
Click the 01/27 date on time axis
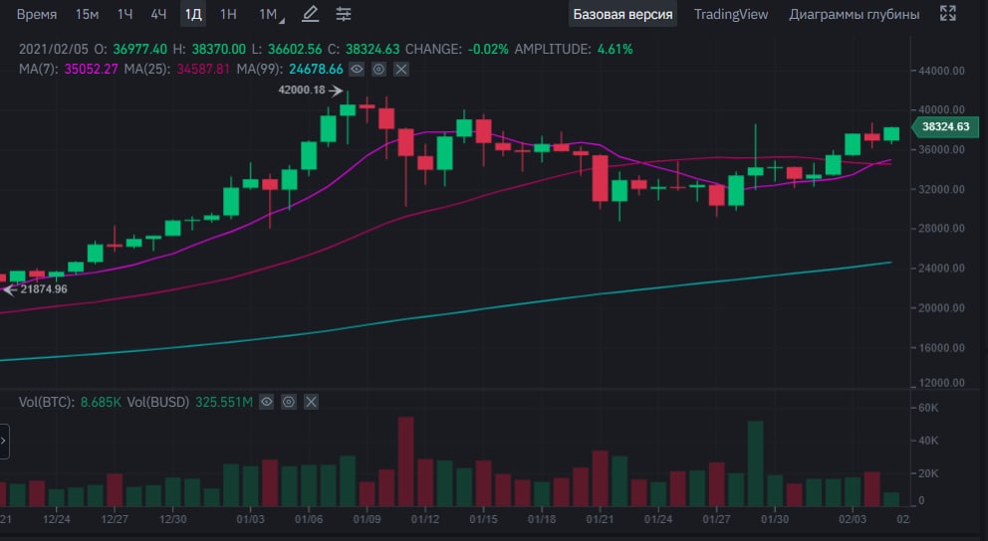point(716,519)
